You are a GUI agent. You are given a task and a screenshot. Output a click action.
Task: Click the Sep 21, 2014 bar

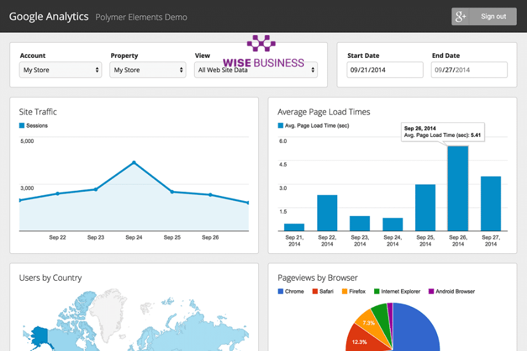(x=294, y=228)
